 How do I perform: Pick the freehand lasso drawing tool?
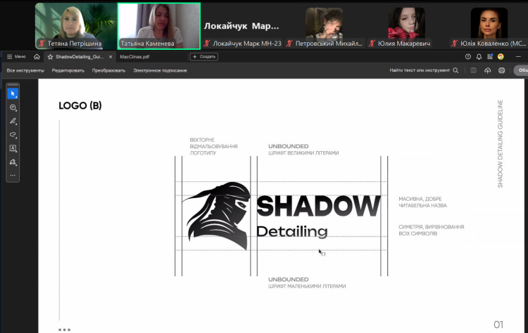(x=13, y=134)
